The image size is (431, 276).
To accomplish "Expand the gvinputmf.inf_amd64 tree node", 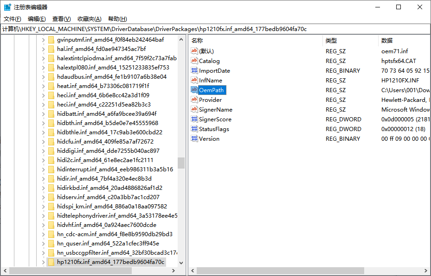I will click(x=43, y=39).
